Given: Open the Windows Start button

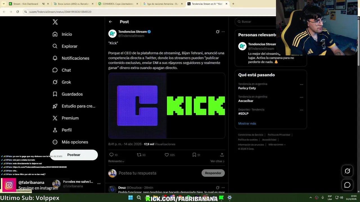Looking at the screenshot, I should tap(130, 198).
